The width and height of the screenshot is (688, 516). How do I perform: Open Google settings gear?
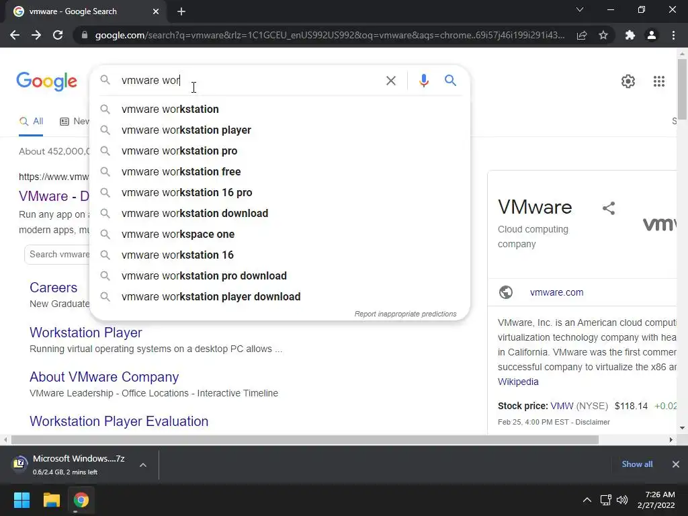click(x=628, y=81)
